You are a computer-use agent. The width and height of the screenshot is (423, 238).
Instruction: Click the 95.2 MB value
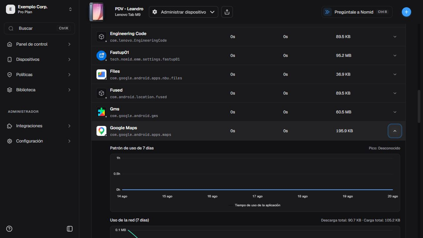(344, 56)
